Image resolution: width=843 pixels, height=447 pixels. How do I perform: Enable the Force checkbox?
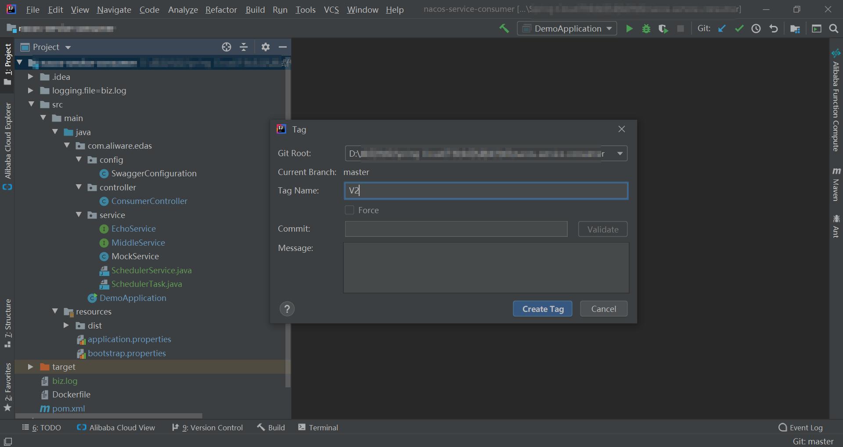[x=349, y=210]
